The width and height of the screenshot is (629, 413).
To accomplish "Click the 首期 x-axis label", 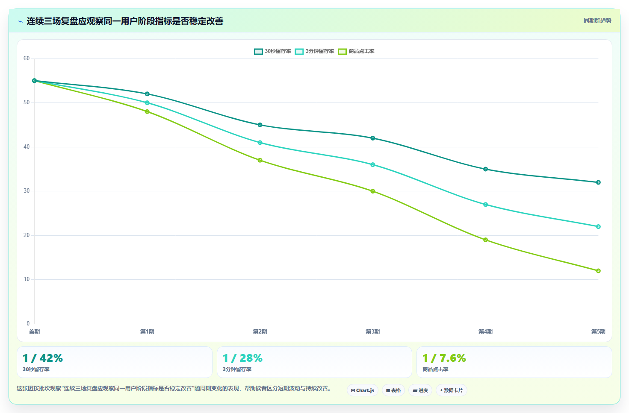I will tap(34, 331).
